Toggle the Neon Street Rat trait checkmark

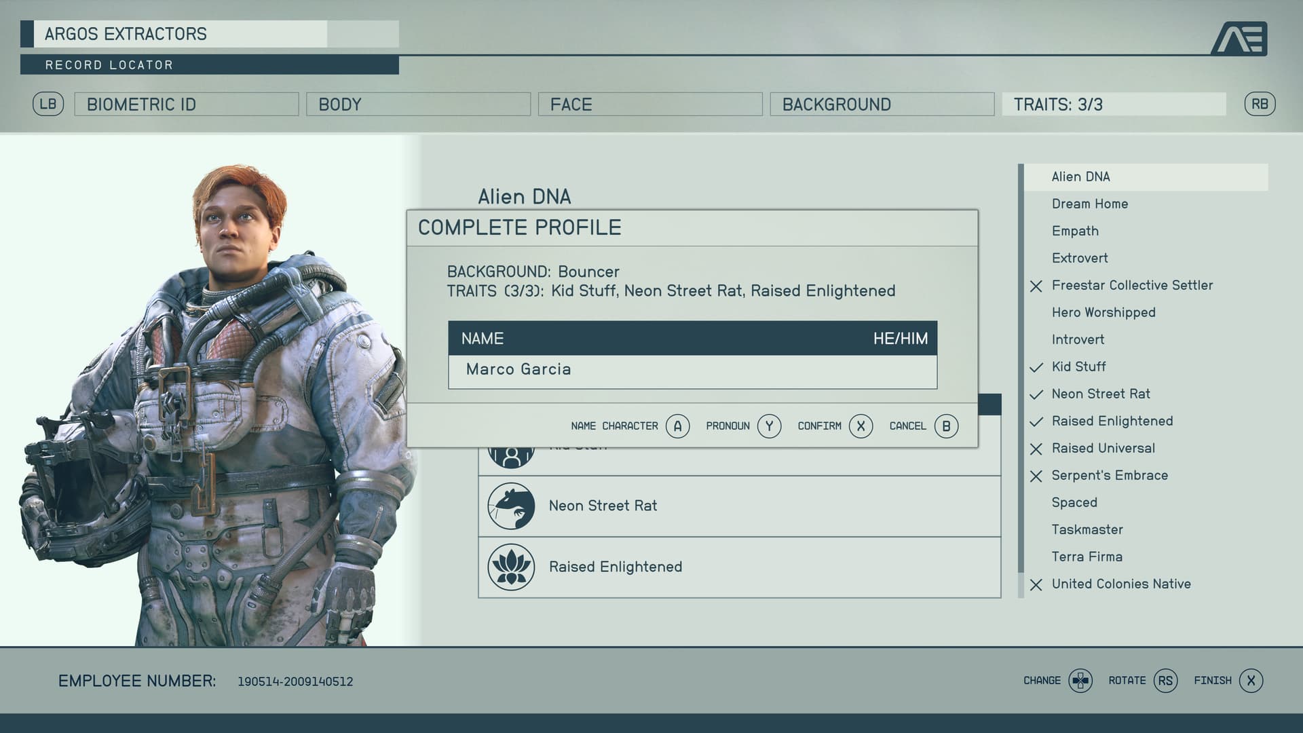[1036, 394]
